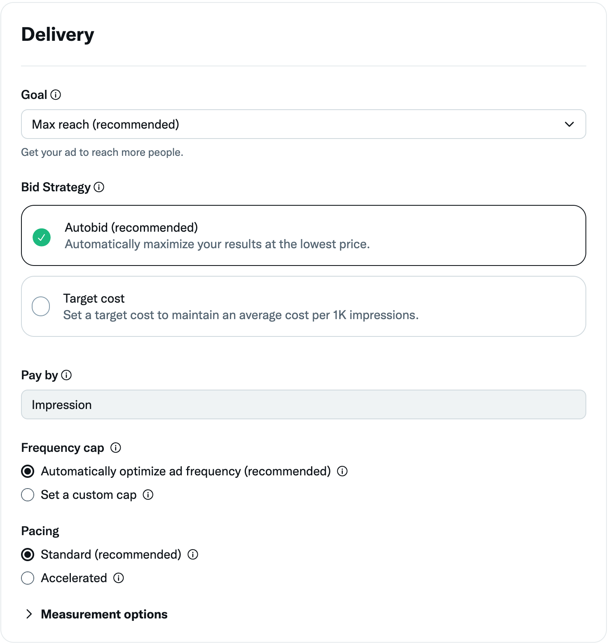Image resolution: width=611 pixels, height=644 pixels.
Task: Click info icon beside Set a custom cap
Action: (x=148, y=495)
